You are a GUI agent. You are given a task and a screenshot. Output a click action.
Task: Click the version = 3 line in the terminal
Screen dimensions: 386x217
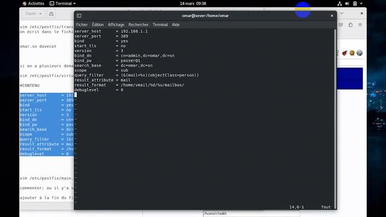pyautogui.click(x=99, y=51)
